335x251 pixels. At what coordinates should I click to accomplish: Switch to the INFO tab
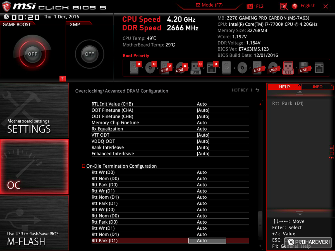click(317, 87)
